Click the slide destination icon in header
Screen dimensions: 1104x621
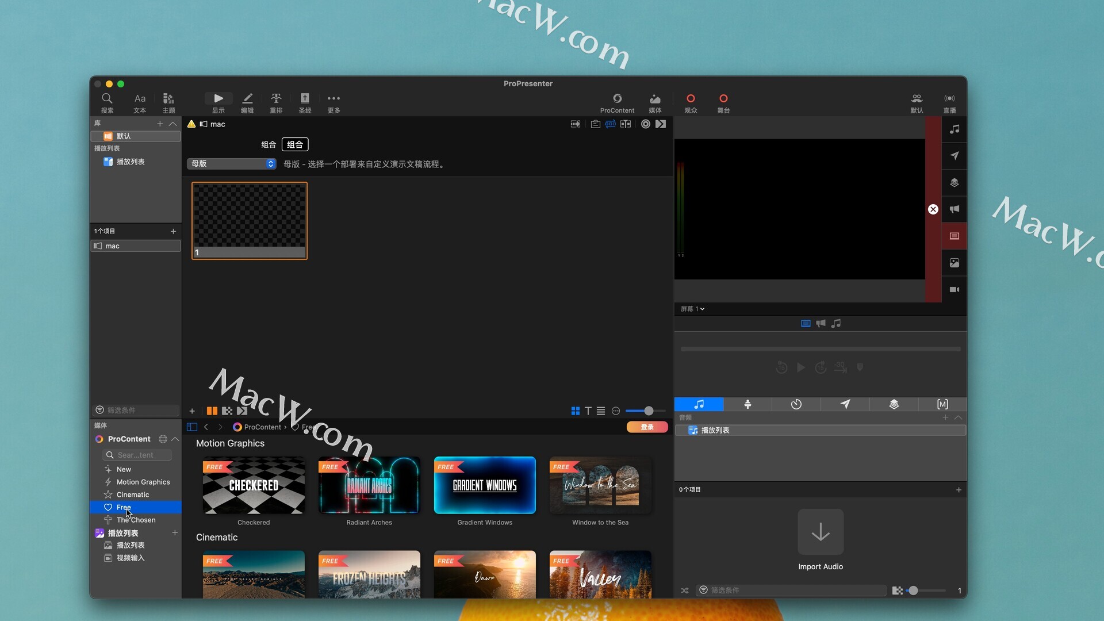coord(575,124)
